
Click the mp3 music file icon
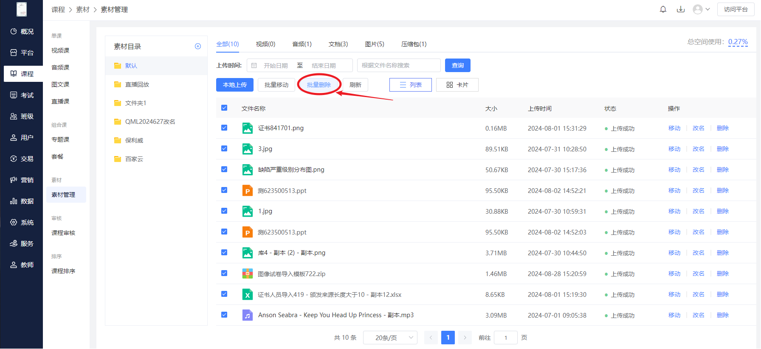tap(247, 315)
